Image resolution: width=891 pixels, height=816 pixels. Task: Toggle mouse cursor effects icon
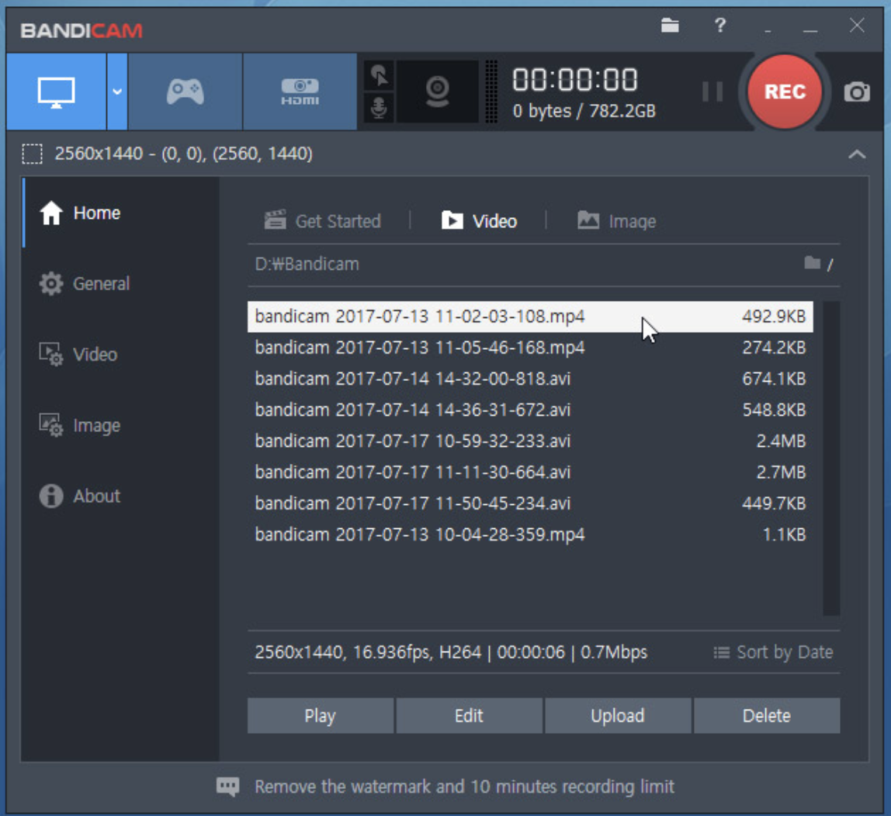pyautogui.click(x=379, y=75)
